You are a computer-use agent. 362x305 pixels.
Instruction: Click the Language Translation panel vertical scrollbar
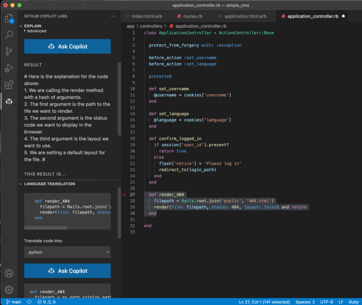[119, 213]
